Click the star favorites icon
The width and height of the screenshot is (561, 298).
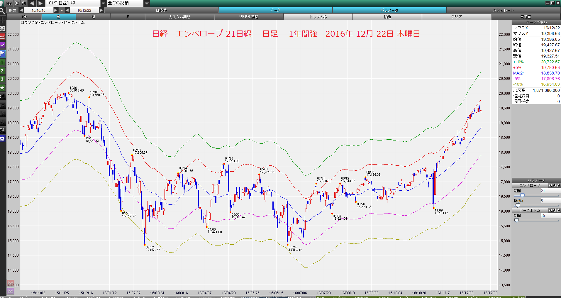[x=3, y=88]
